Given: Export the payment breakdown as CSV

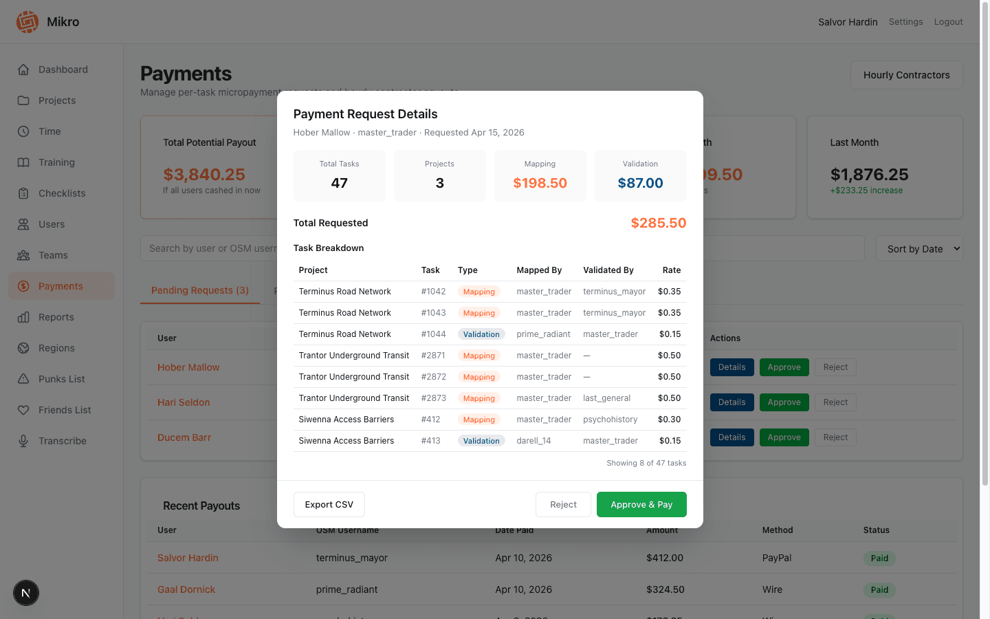Looking at the screenshot, I should pos(329,504).
